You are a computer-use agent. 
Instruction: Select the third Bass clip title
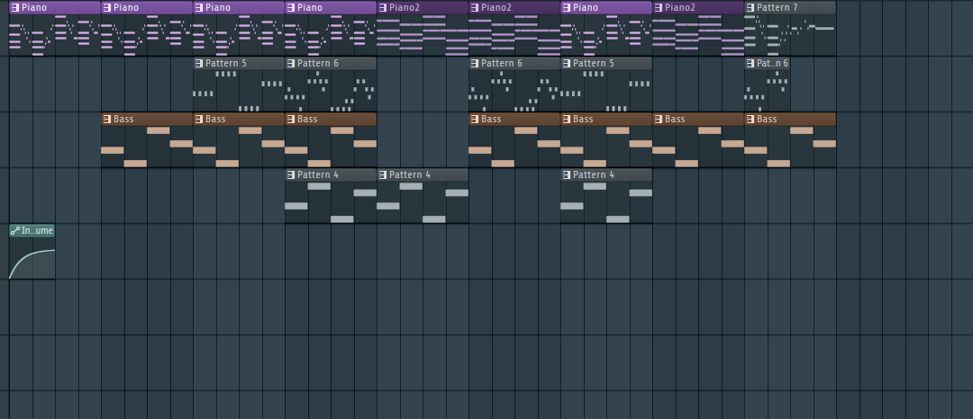tap(307, 120)
